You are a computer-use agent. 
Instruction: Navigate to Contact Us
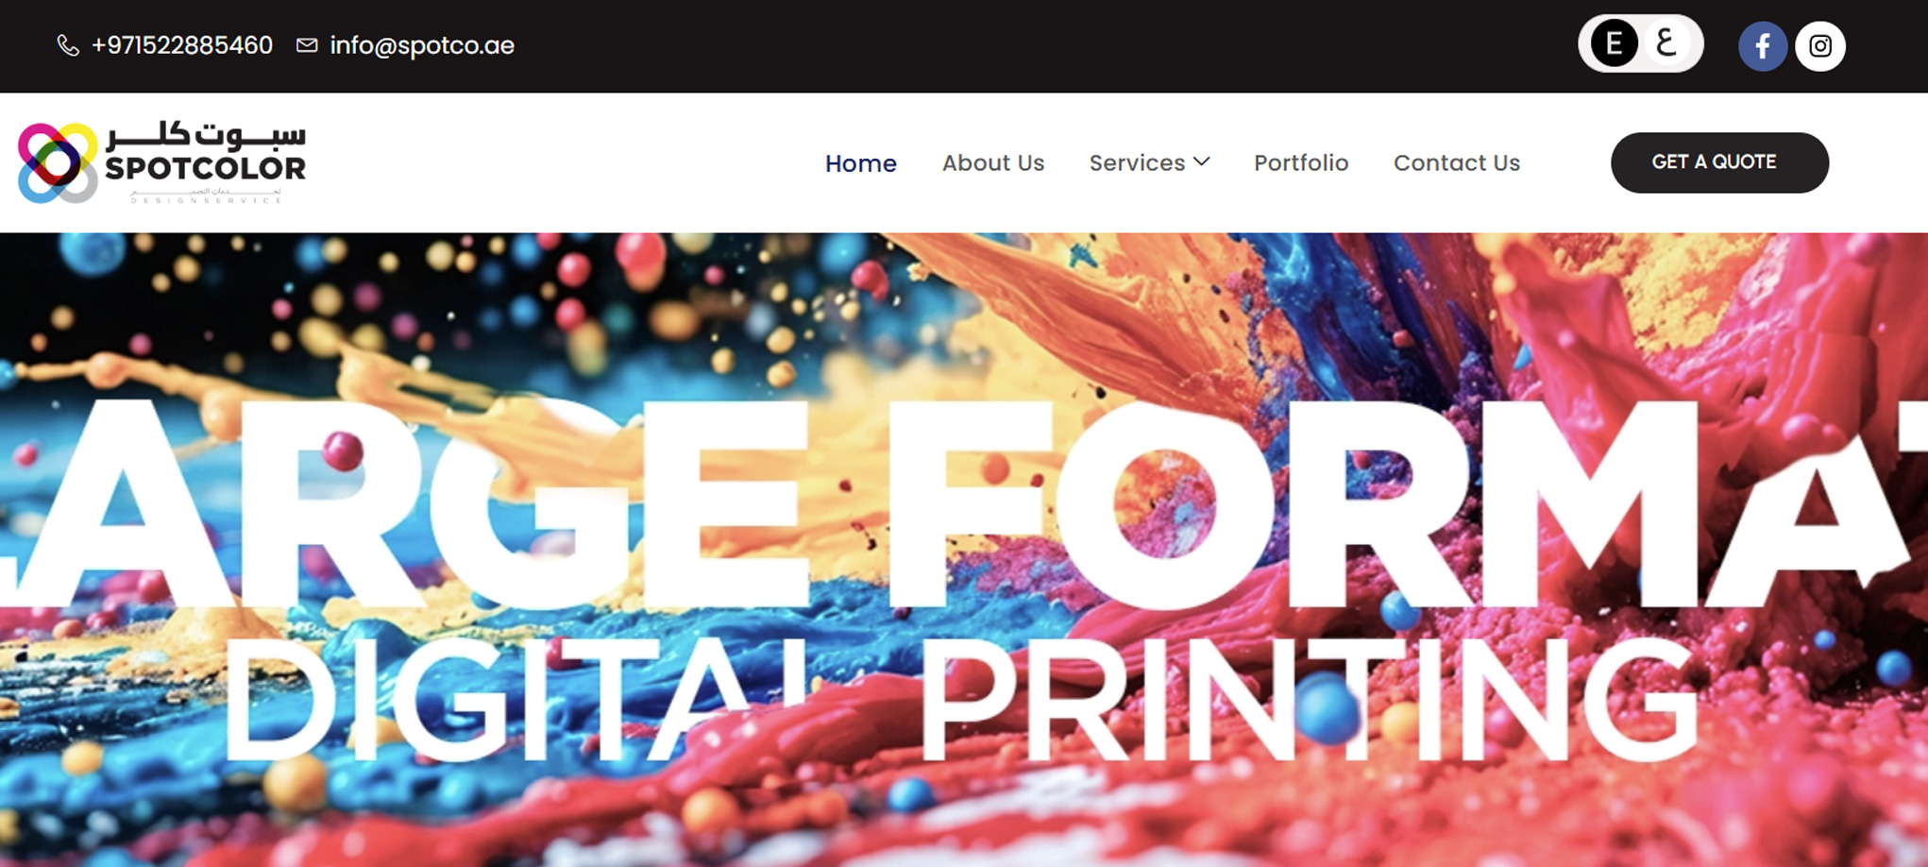coord(1457,162)
